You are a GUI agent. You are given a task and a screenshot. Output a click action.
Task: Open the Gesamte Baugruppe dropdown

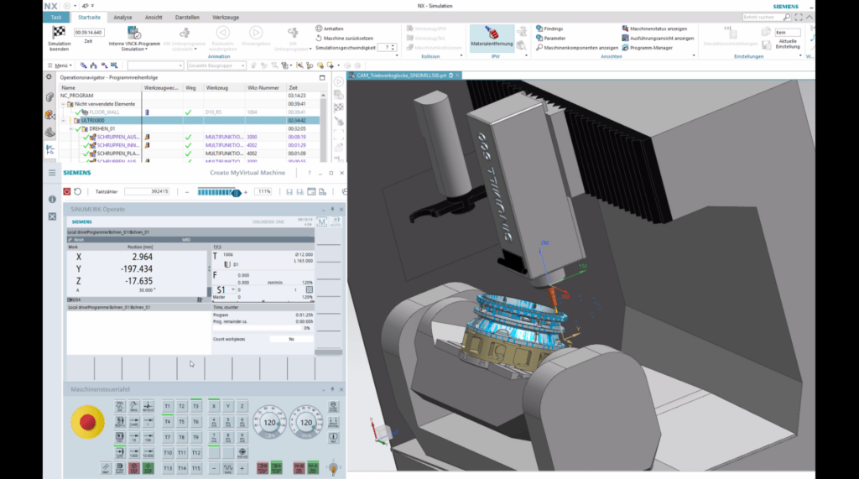(x=216, y=65)
